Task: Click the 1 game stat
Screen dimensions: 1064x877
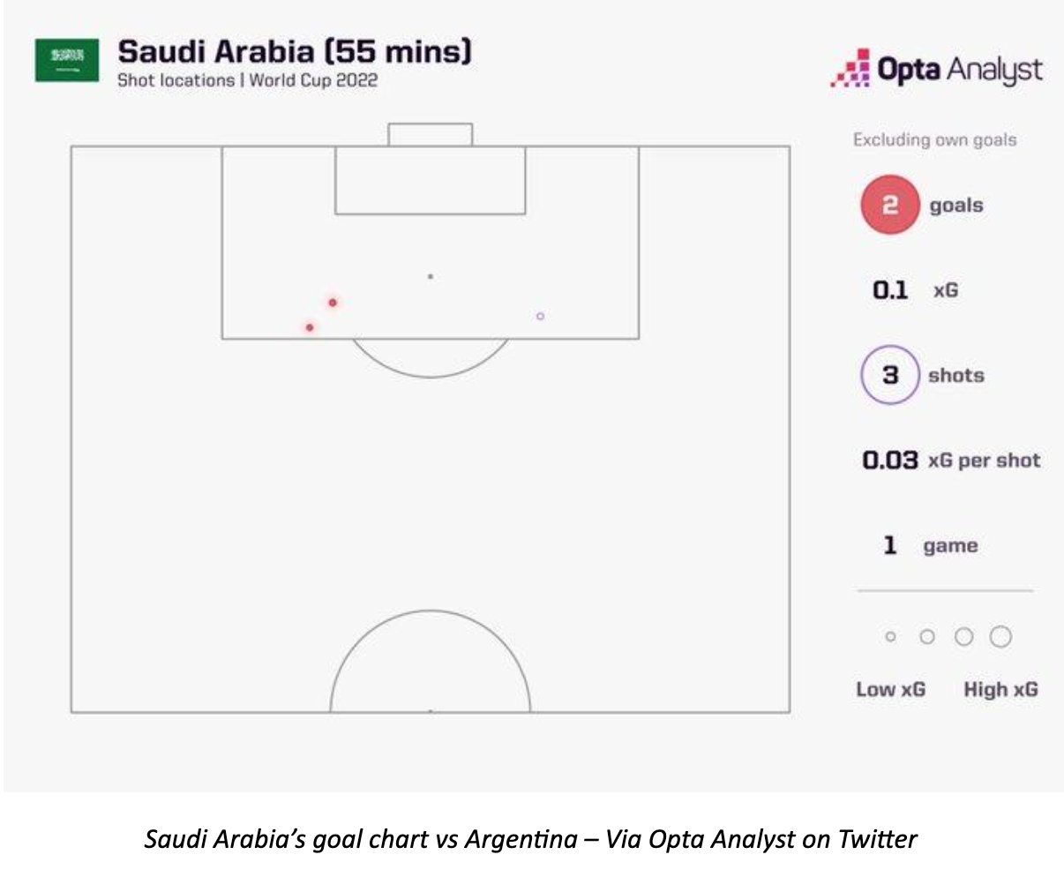Action: pyautogui.click(x=931, y=546)
